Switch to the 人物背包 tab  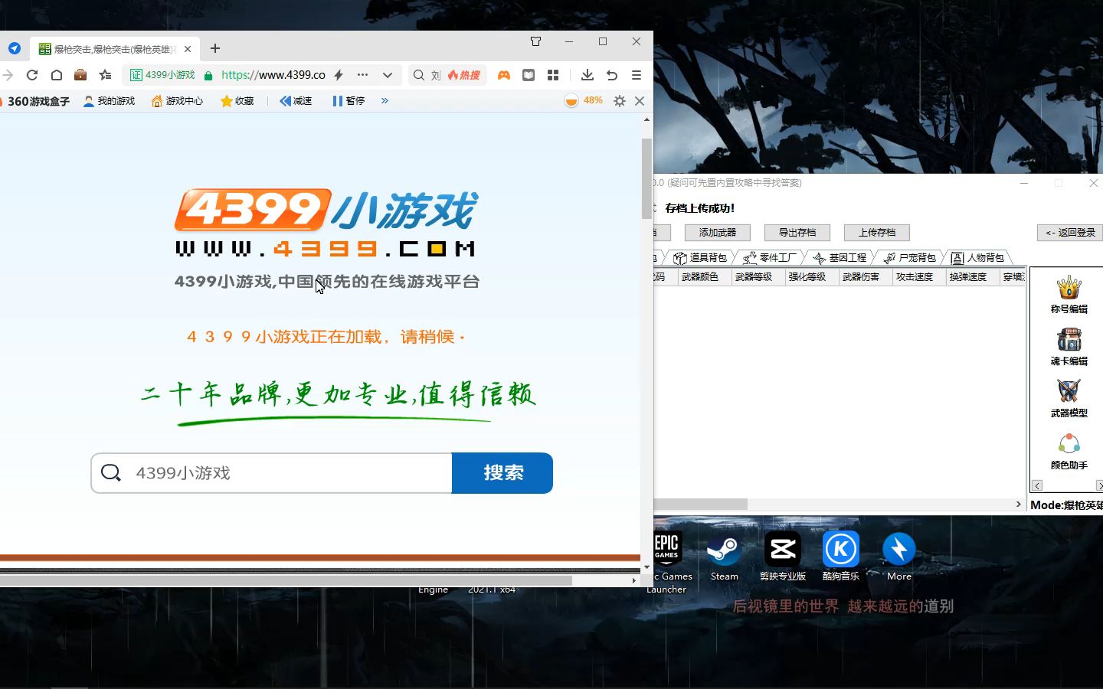[x=977, y=258]
